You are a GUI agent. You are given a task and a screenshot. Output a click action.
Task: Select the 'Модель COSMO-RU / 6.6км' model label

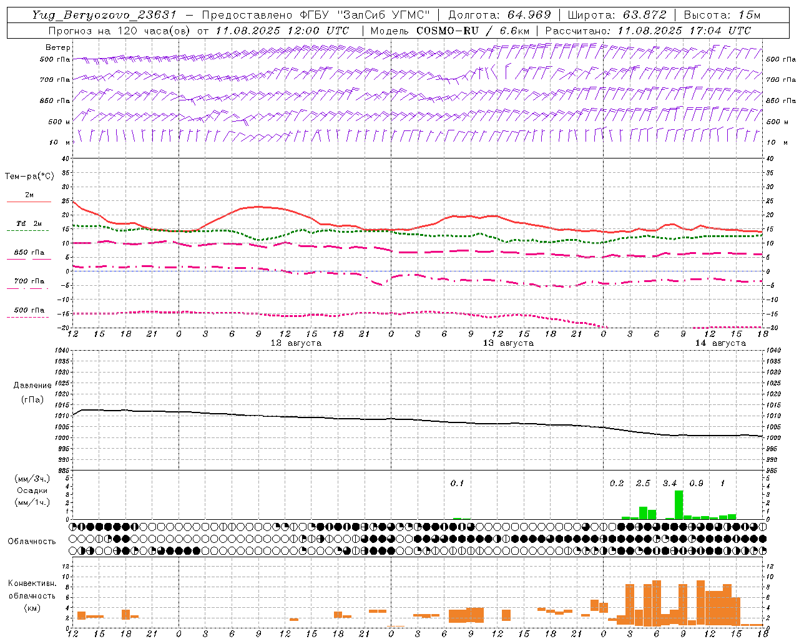[449, 31]
